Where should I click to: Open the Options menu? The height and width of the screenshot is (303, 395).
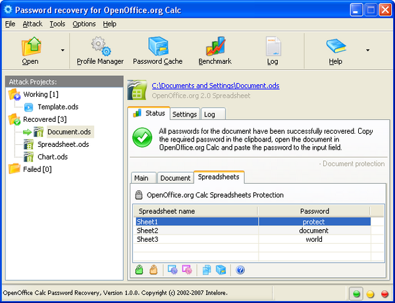tap(84, 24)
